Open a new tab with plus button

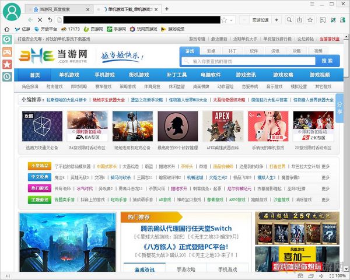click(x=166, y=9)
